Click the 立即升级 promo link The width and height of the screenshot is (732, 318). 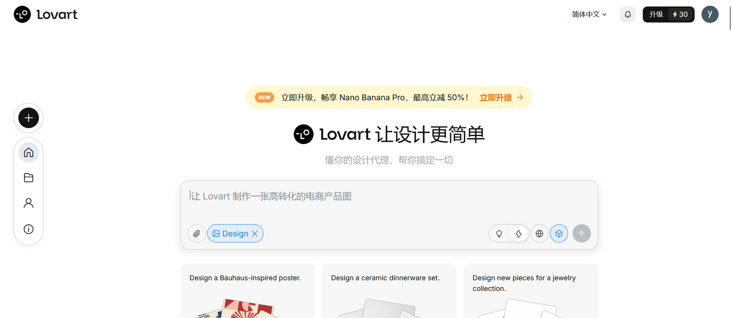click(496, 98)
